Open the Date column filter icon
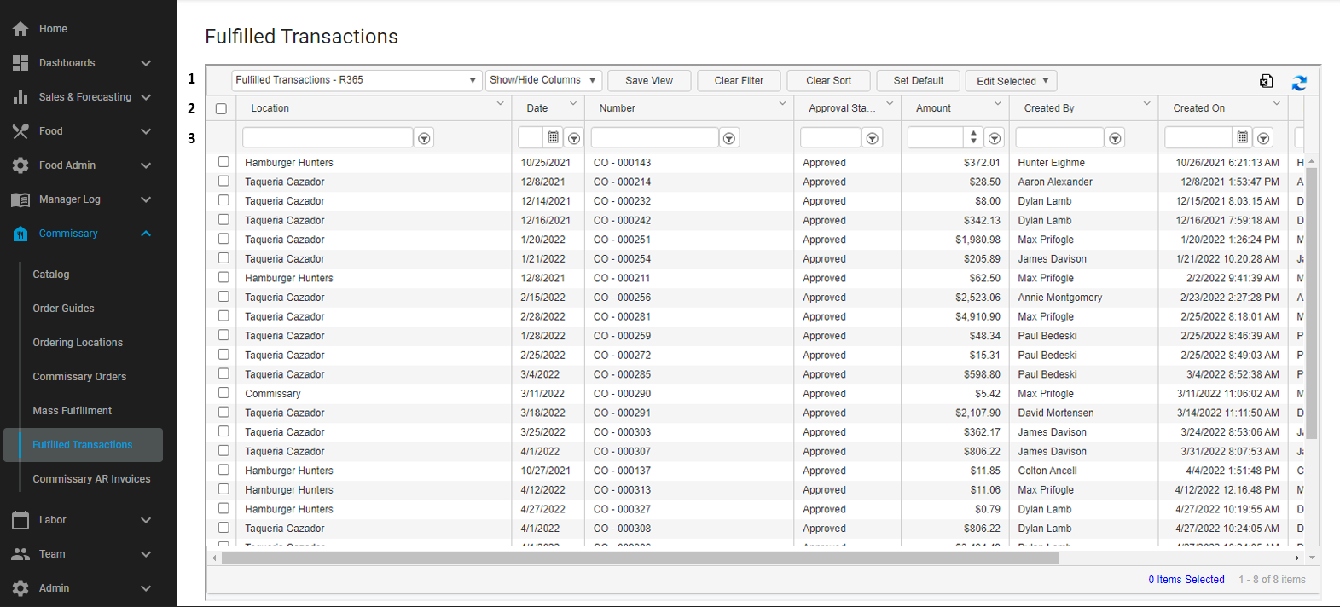Viewport: 1340px width, 607px height. (x=574, y=138)
